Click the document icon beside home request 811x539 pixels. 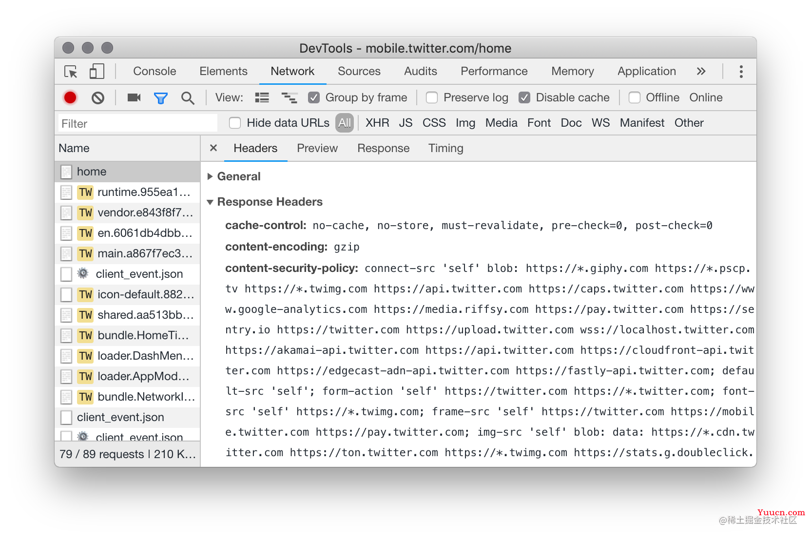66,172
